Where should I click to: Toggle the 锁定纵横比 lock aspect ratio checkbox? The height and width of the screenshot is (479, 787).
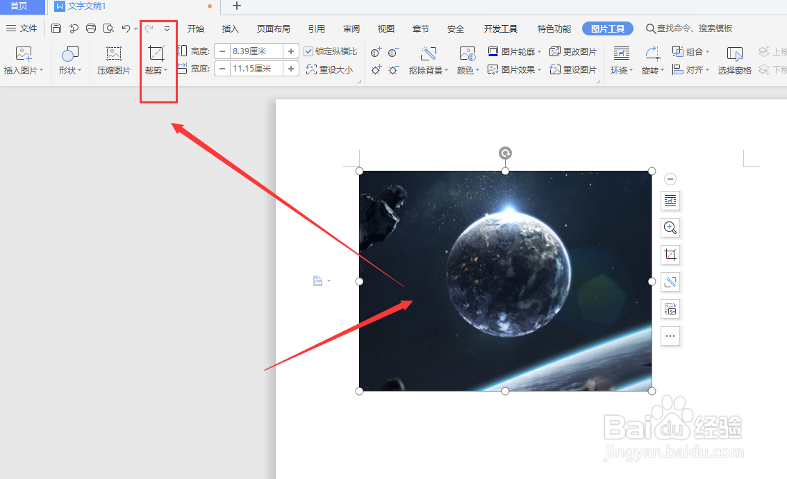point(308,51)
